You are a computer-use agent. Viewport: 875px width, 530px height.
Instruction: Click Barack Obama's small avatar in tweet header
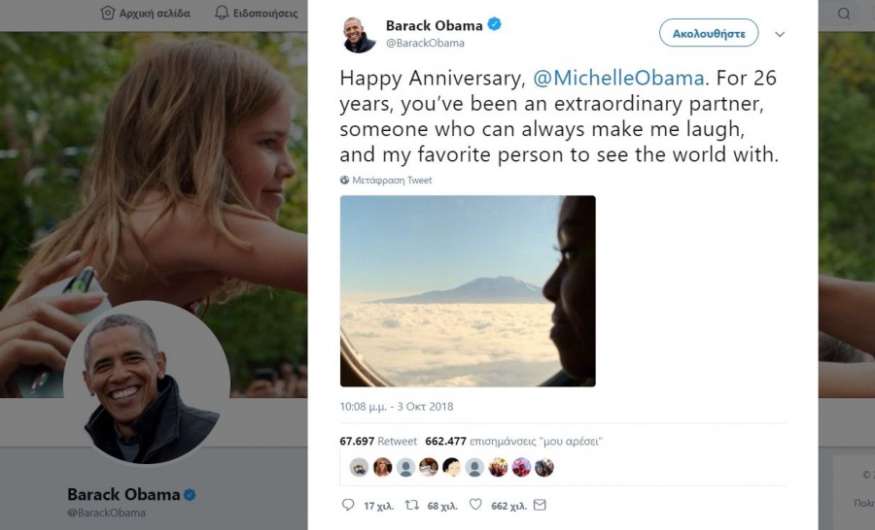click(x=359, y=34)
